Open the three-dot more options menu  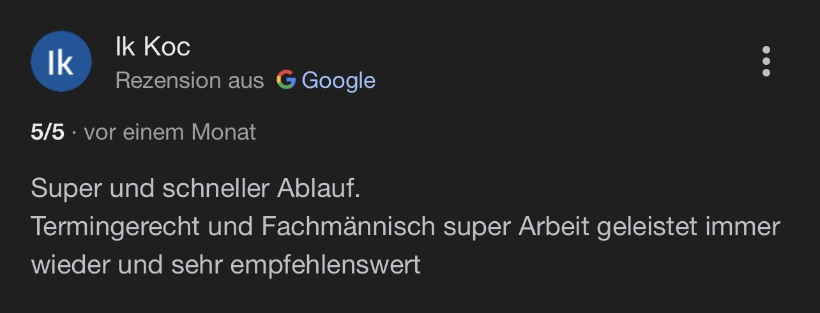766,62
